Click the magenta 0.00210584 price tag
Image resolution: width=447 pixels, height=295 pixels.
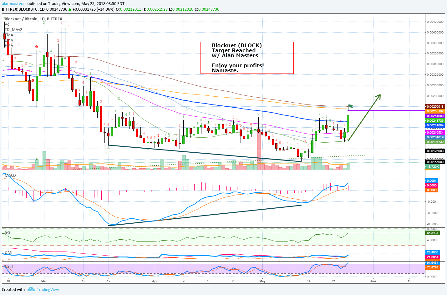coord(435,132)
